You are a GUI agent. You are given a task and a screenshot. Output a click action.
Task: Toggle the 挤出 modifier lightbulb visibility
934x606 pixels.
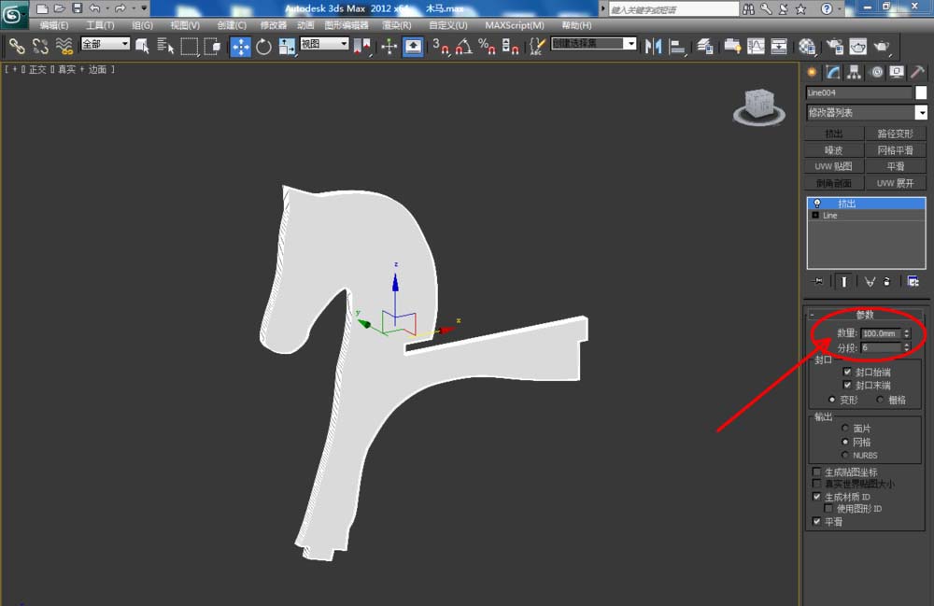[817, 204]
